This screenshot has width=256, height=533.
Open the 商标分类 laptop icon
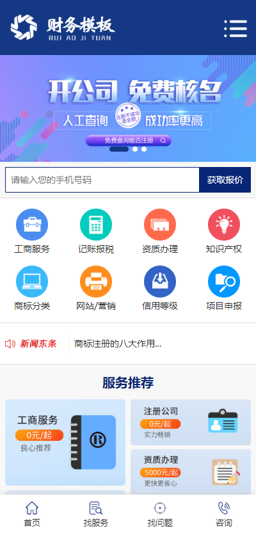coord(32,282)
